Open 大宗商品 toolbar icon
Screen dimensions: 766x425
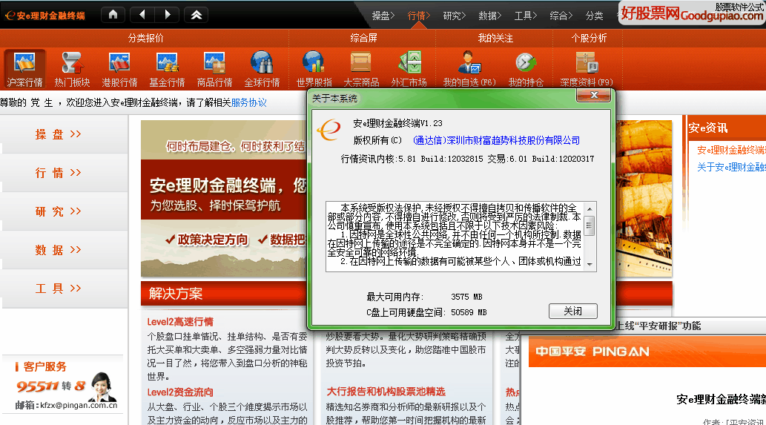point(361,69)
